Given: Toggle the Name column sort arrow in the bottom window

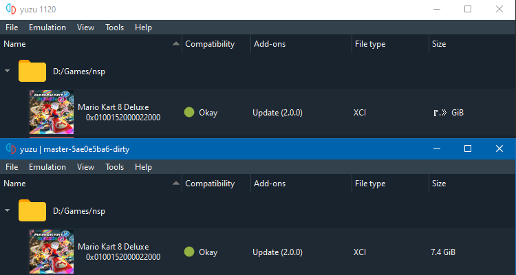Looking at the screenshot, I should click(x=175, y=184).
